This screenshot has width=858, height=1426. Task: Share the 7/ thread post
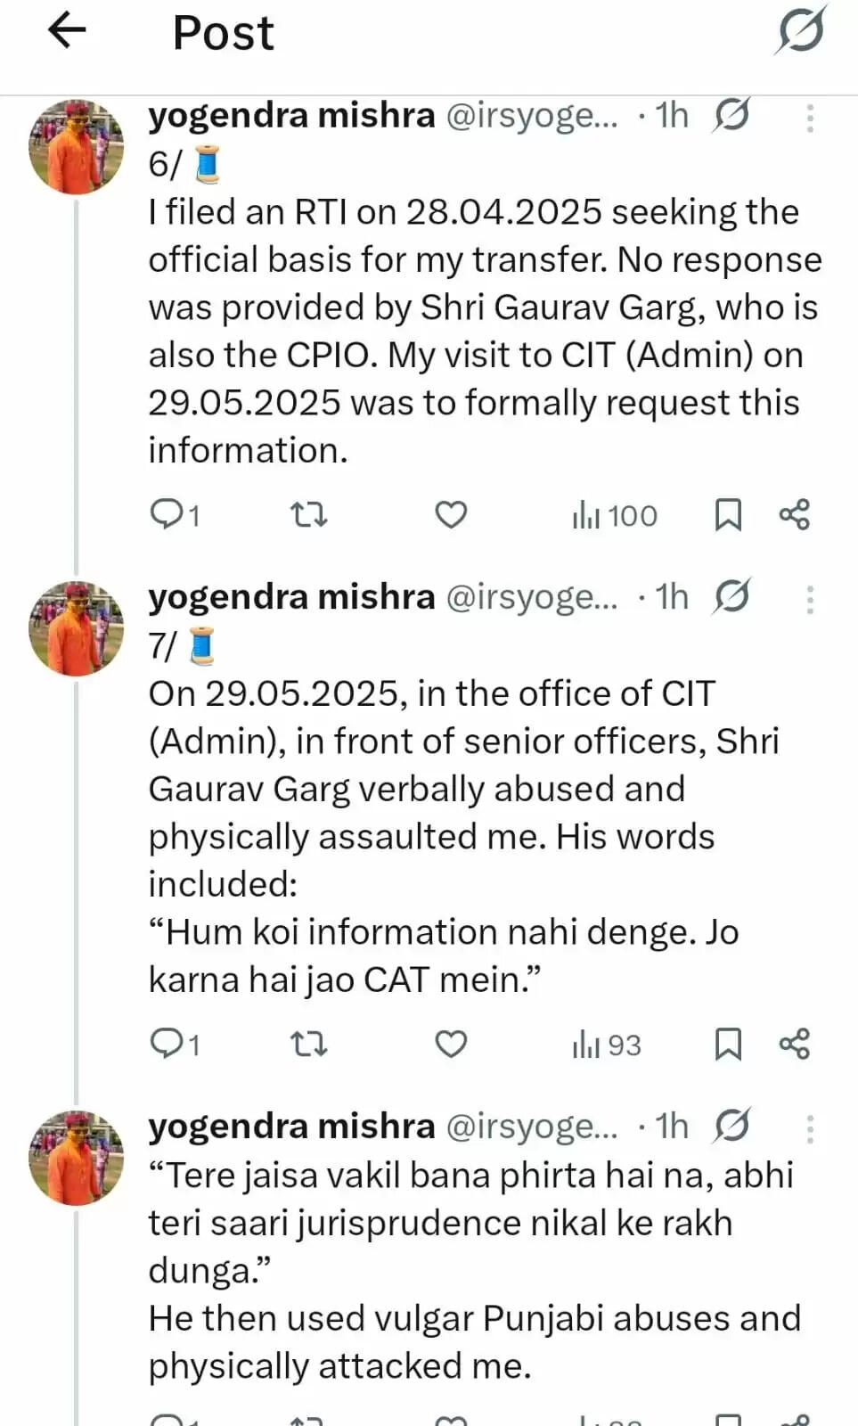794,1043
